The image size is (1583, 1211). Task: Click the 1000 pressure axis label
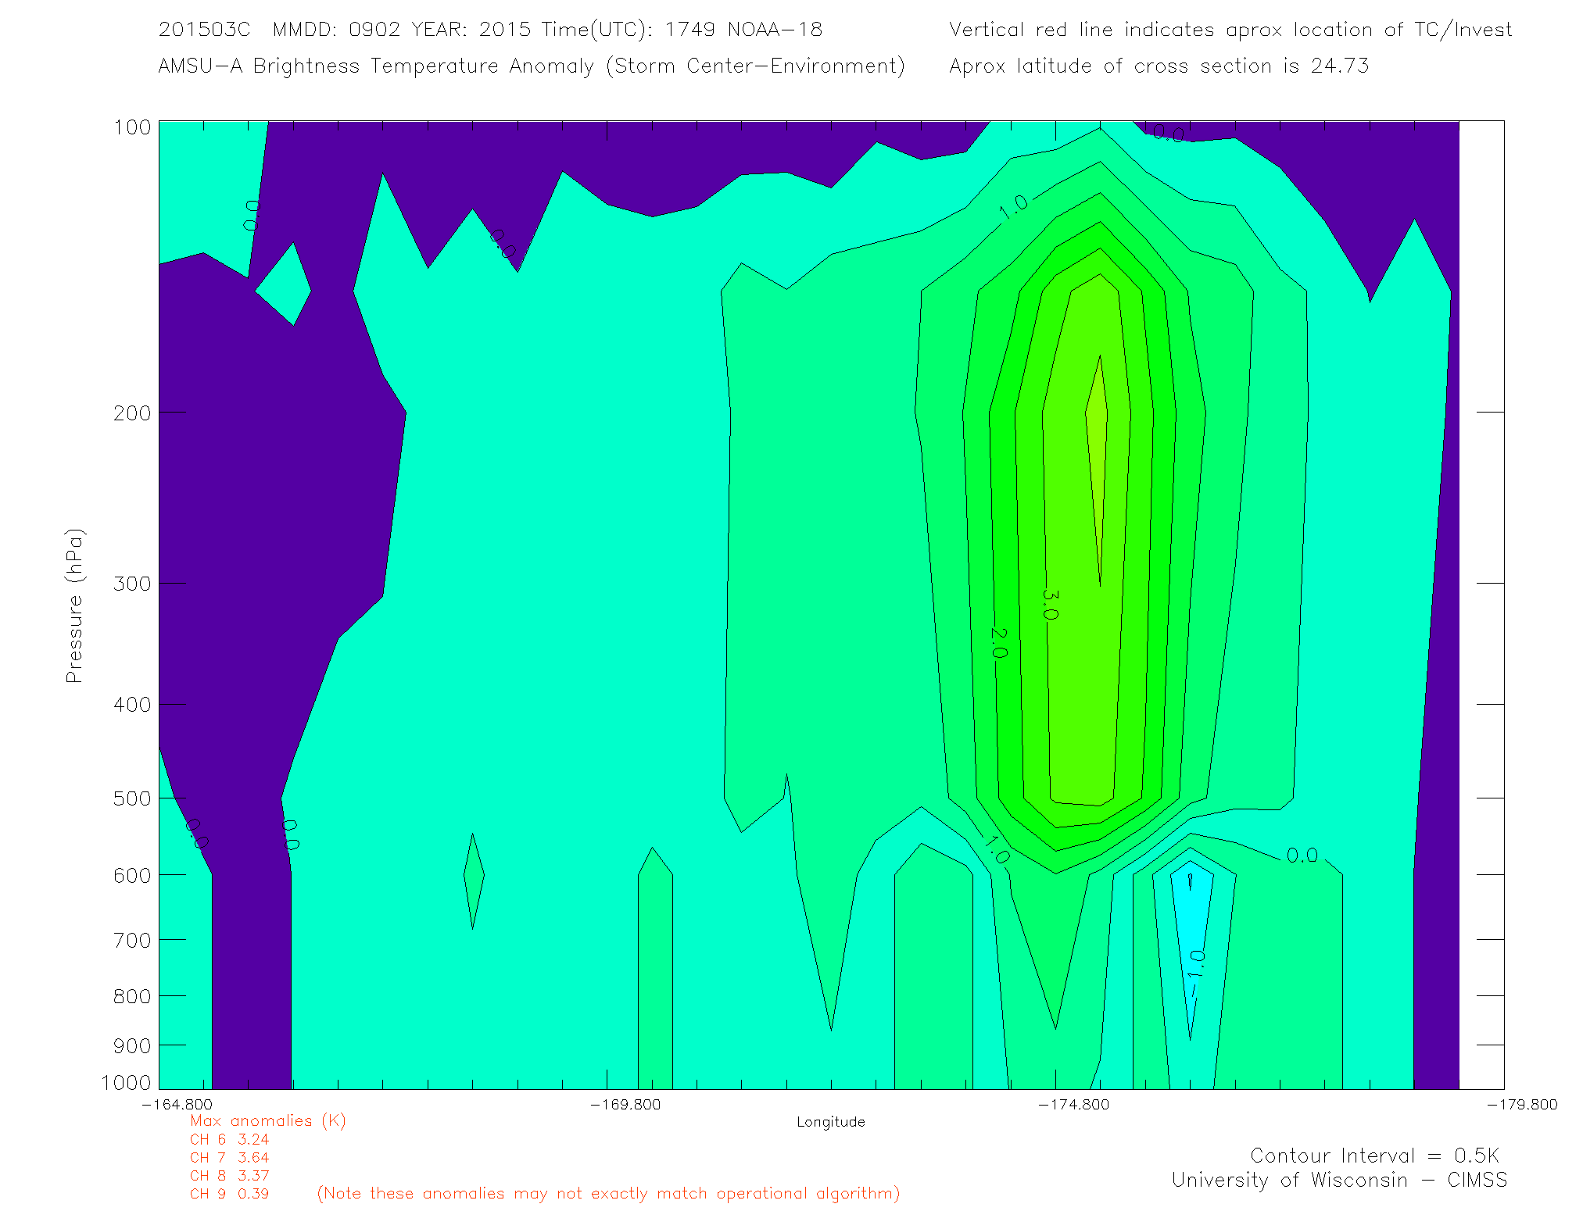[127, 1083]
